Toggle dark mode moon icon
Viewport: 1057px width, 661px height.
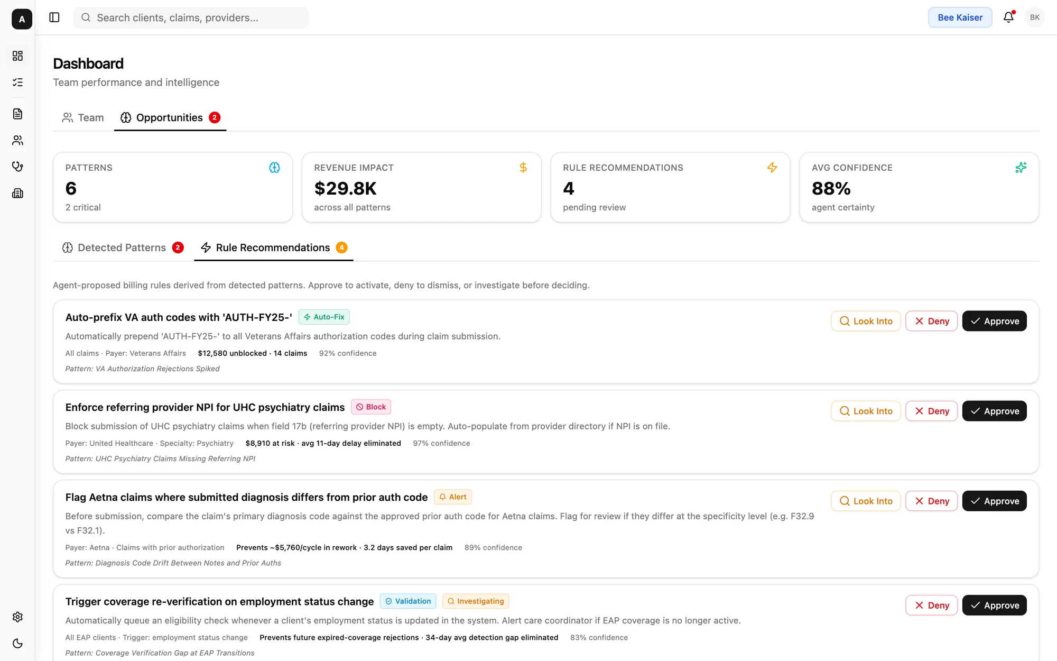point(17,644)
